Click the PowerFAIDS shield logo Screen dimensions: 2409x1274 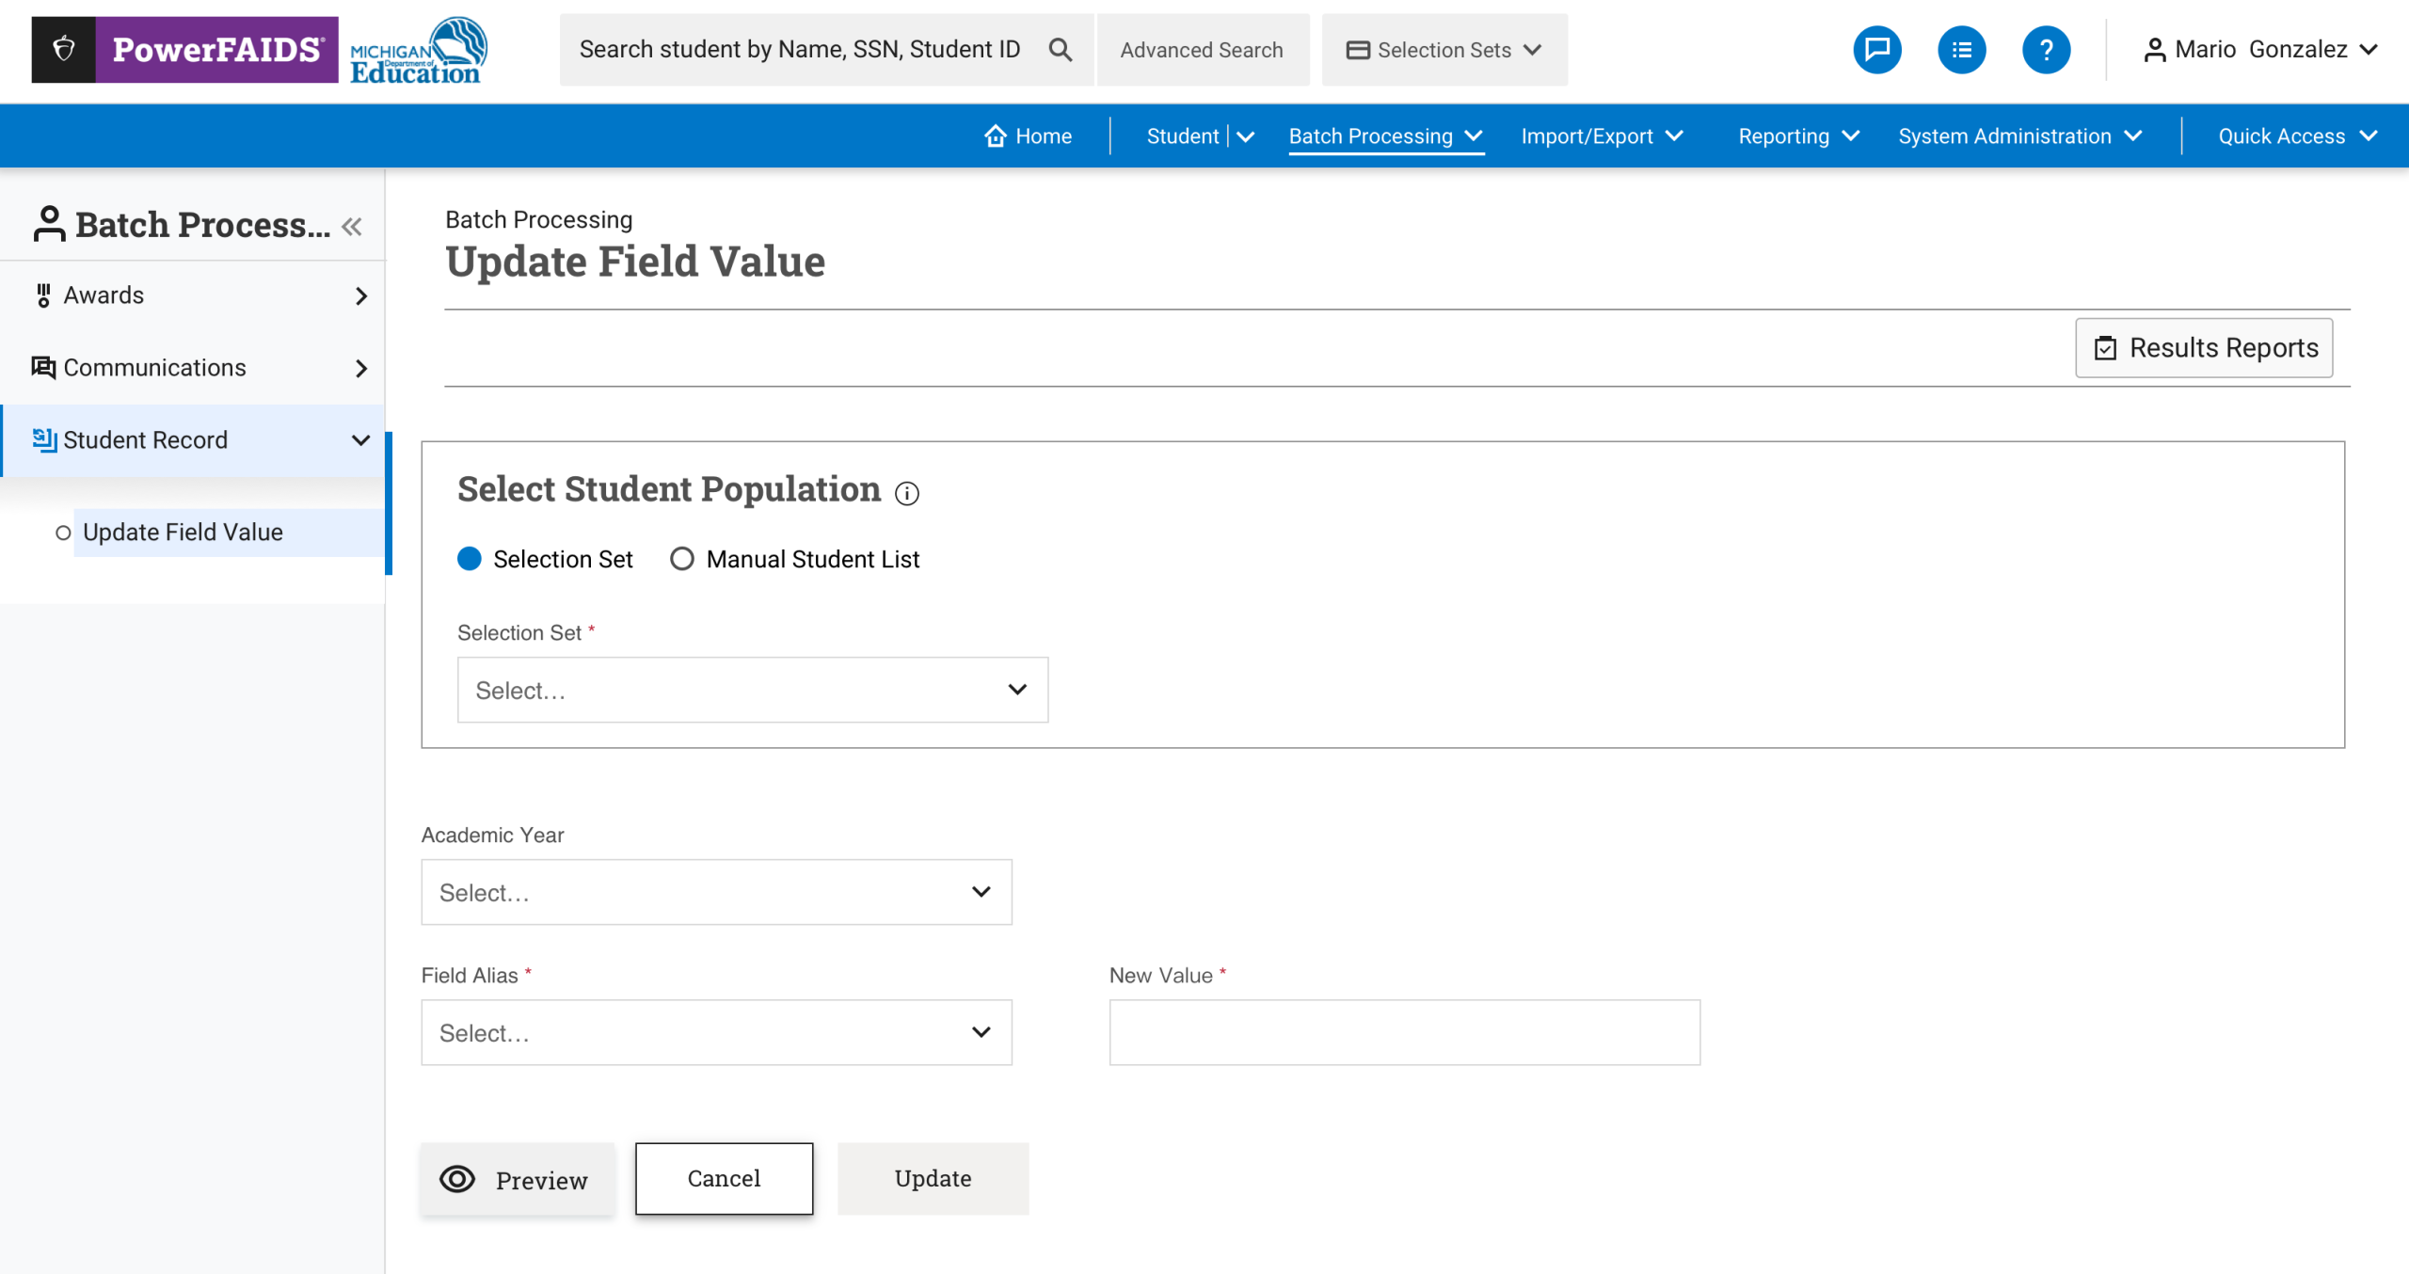click(x=64, y=49)
